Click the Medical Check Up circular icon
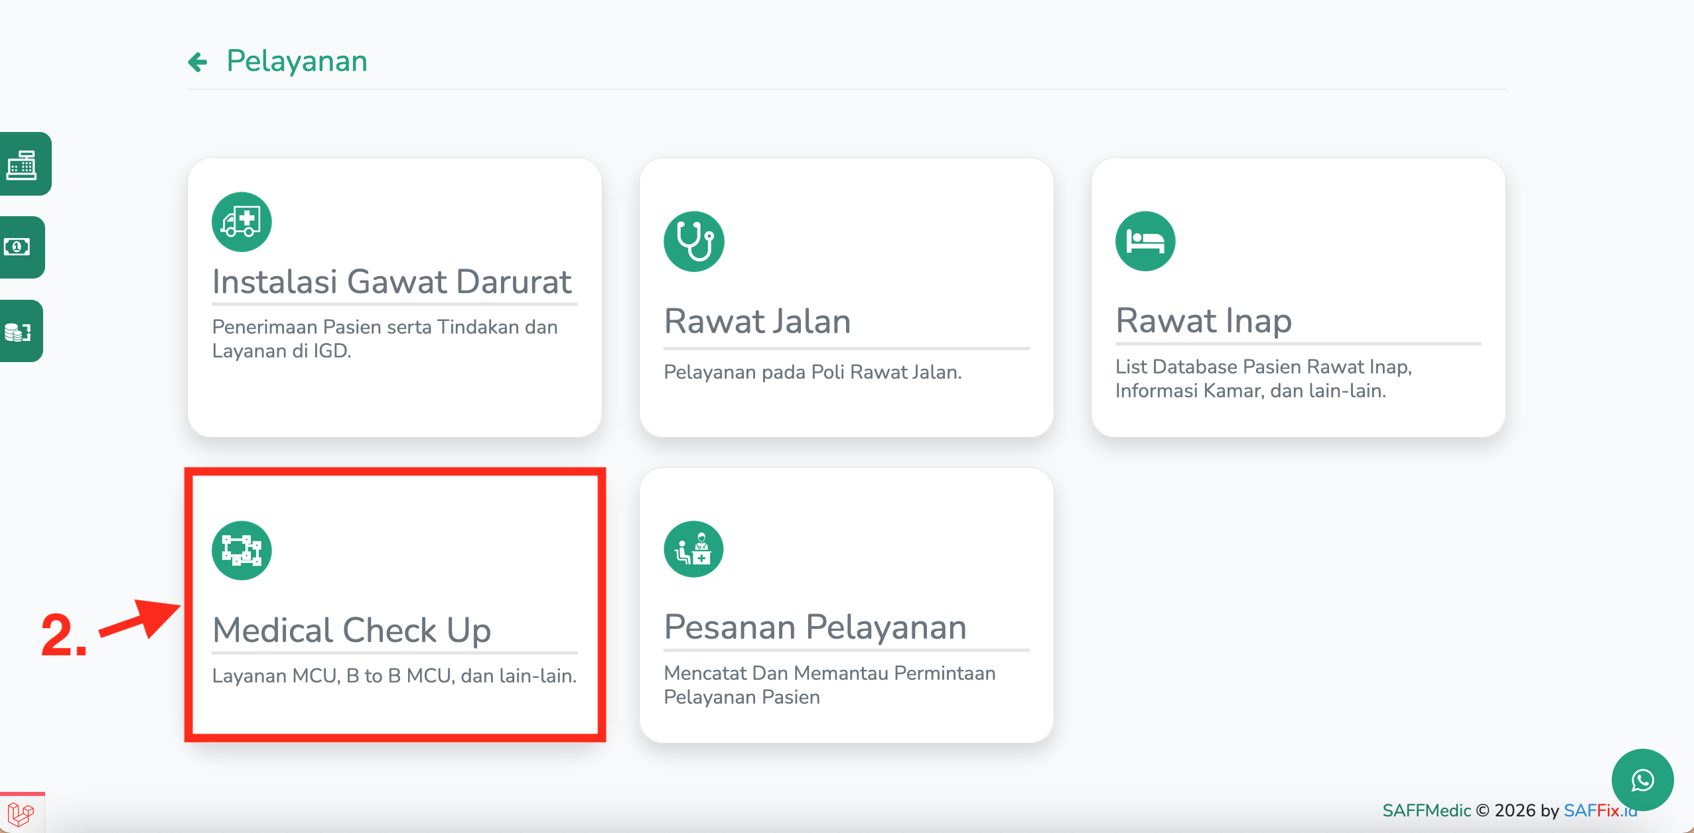Image resolution: width=1694 pixels, height=833 pixels. coord(242,550)
